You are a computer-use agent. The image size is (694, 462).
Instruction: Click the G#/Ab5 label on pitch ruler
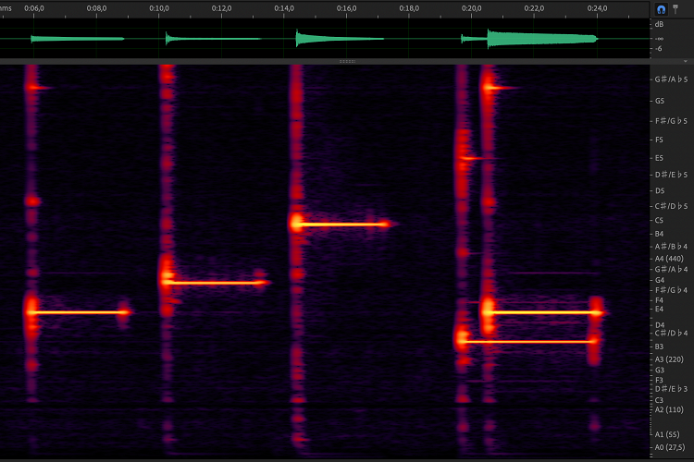pos(671,79)
